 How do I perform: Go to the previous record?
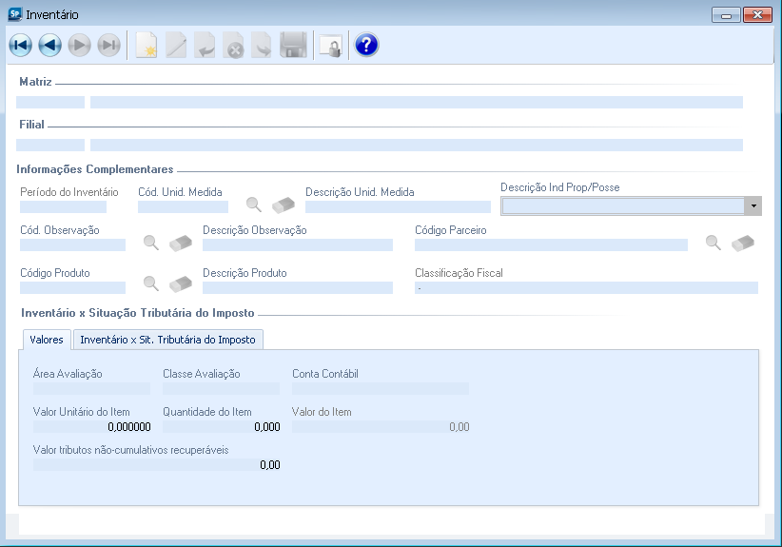coord(49,45)
